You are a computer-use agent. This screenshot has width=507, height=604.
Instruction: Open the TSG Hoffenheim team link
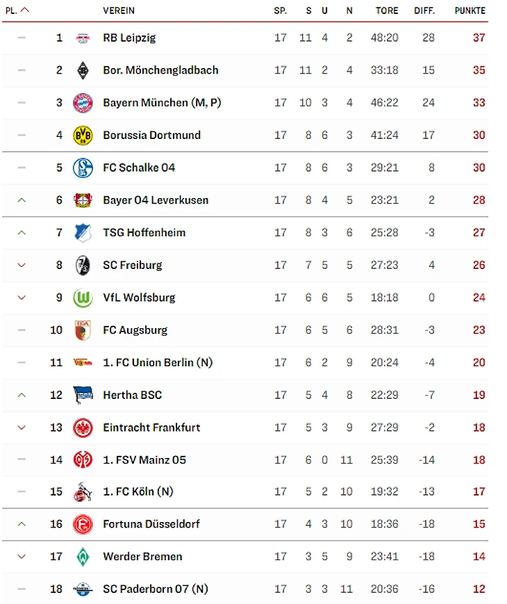pyautogui.click(x=144, y=233)
